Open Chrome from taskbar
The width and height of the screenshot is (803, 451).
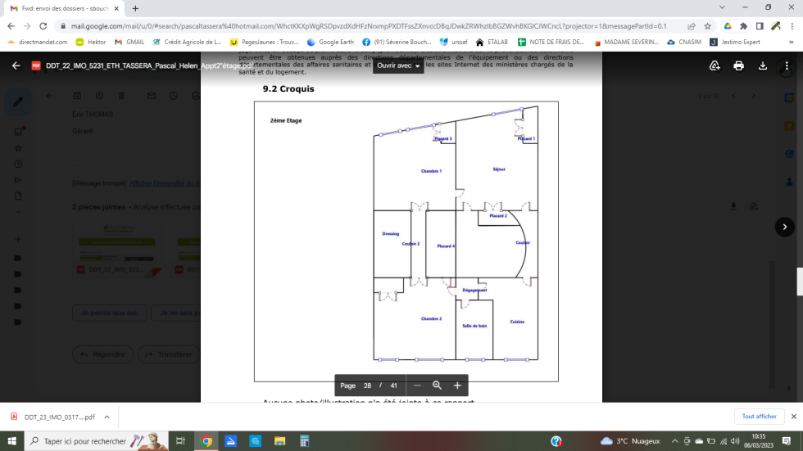click(x=206, y=441)
